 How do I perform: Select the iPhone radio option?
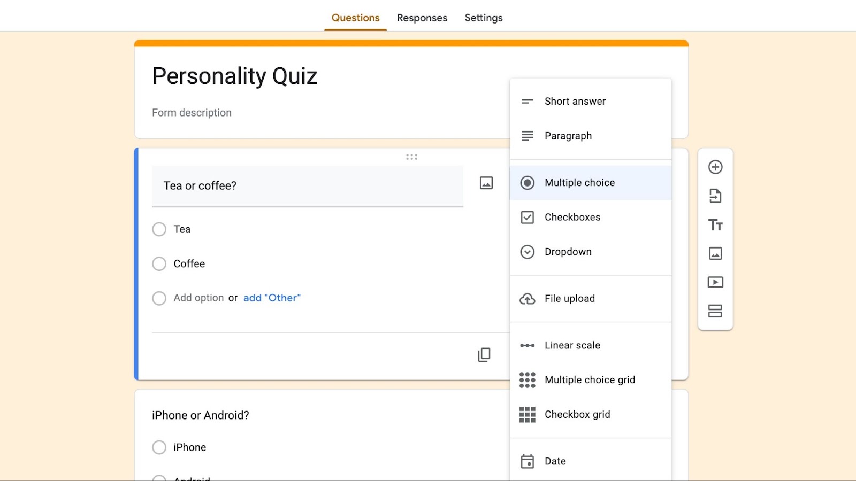[159, 447]
